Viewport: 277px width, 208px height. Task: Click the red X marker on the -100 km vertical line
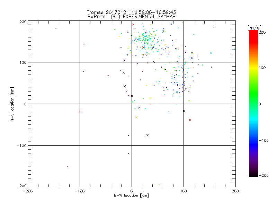(x=80, y=112)
